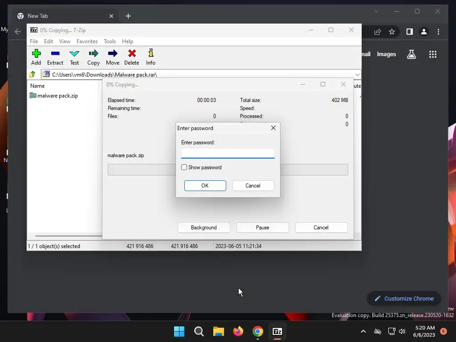Launch Firefox from the taskbar
The image size is (456, 342).
(238, 331)
